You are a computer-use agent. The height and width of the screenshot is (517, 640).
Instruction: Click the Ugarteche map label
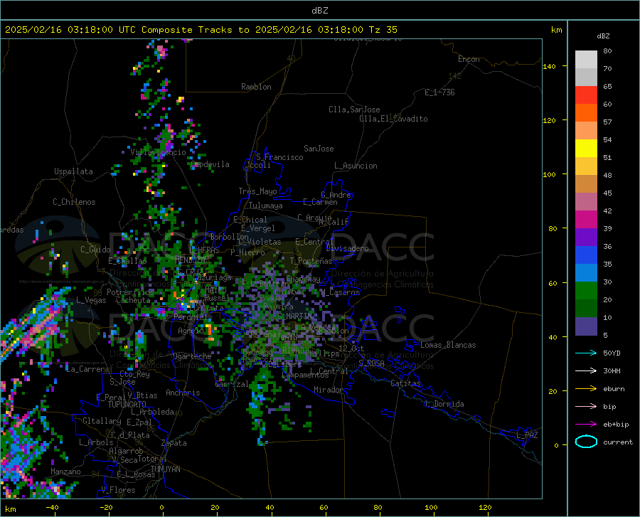point(192,356)
